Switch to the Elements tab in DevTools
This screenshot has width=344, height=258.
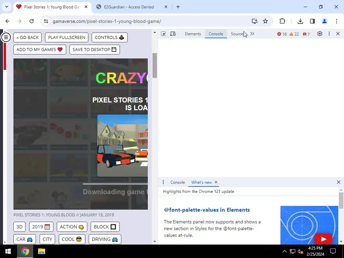pyautogui.click(x=193, y=34)
